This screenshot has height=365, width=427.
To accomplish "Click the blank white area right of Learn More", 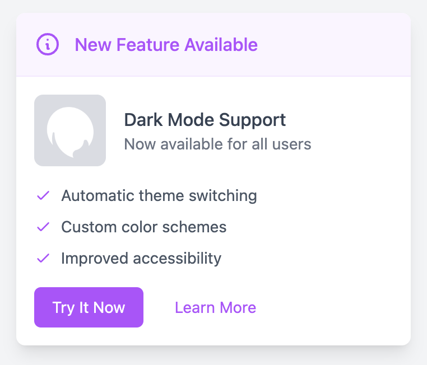I will [x=332, y=307].
